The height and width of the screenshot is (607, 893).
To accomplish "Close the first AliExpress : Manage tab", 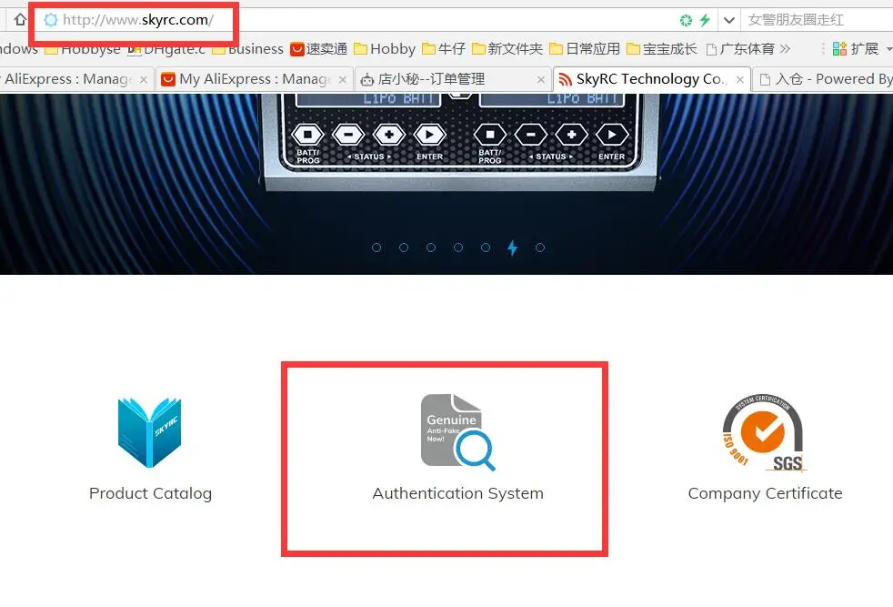I will tap(144, 80).
